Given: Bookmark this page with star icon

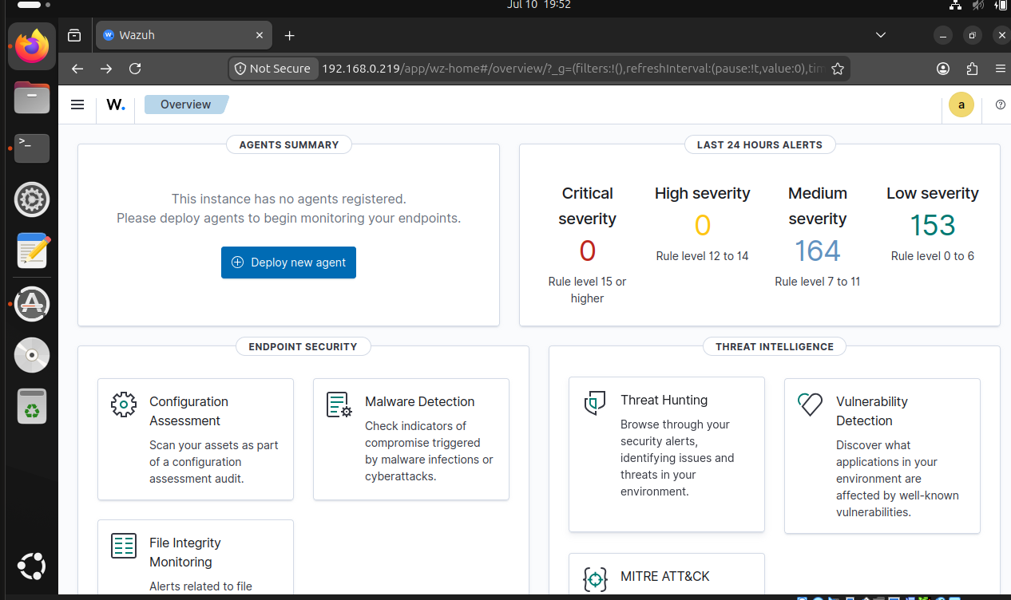Looking at the screenshot, I should click(838, 69).
